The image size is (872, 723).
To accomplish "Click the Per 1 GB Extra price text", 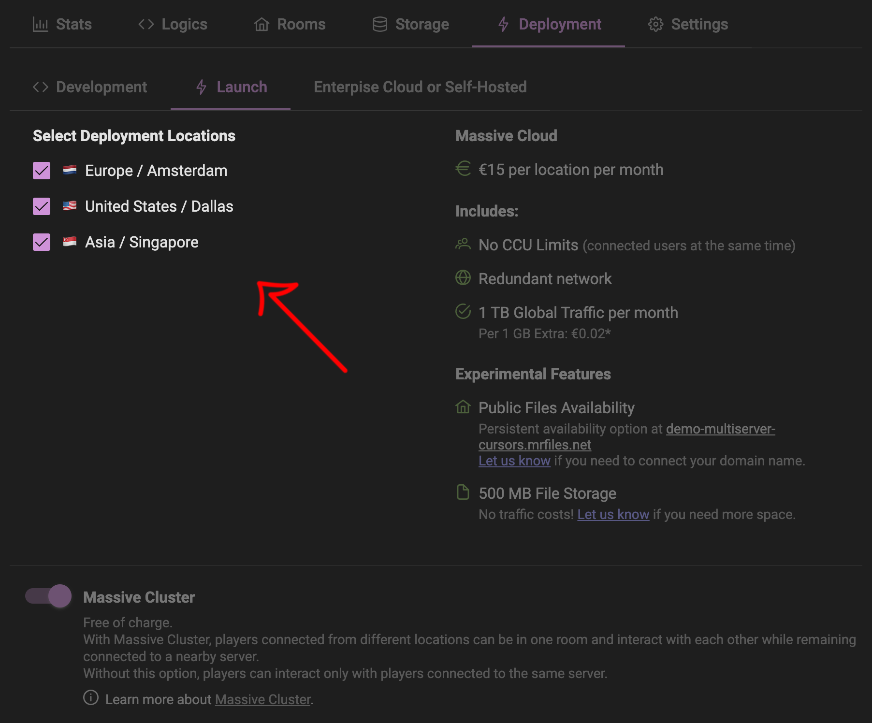I will [x=545, y=333].
